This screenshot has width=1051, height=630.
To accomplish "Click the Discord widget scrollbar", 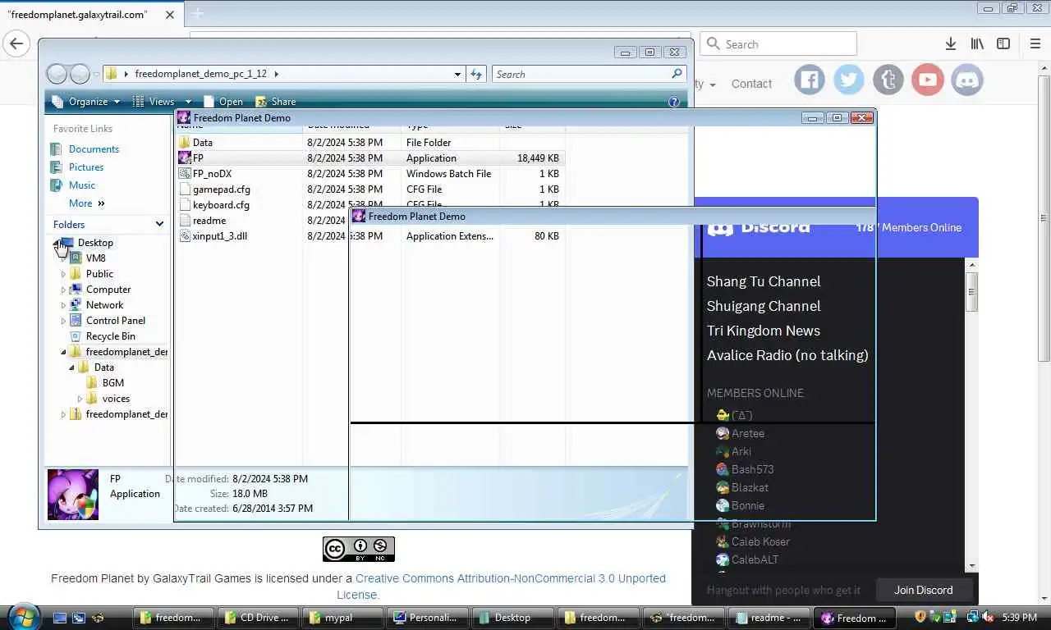I will click(972, 290).
